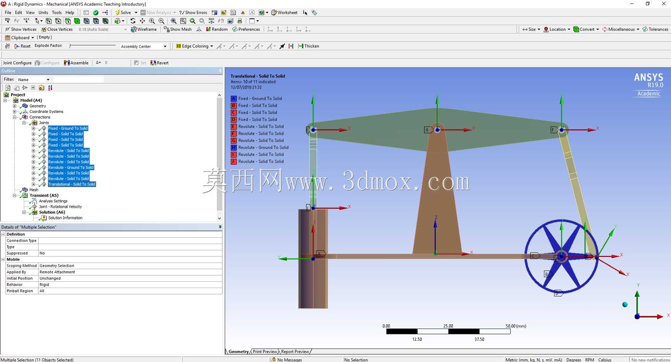Open the Solve dropdown arrow
Image resolution: width=671 pixels, height=362 pixels.
[x=136, y=13]
